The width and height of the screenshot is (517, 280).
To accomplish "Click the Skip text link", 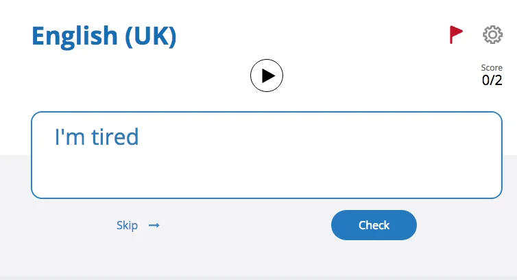I will (128, 225).
